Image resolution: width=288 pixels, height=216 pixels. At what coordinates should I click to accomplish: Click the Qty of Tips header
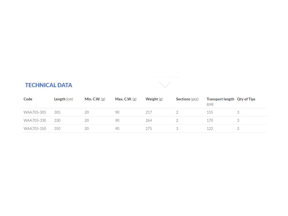[x=246, y=99]
